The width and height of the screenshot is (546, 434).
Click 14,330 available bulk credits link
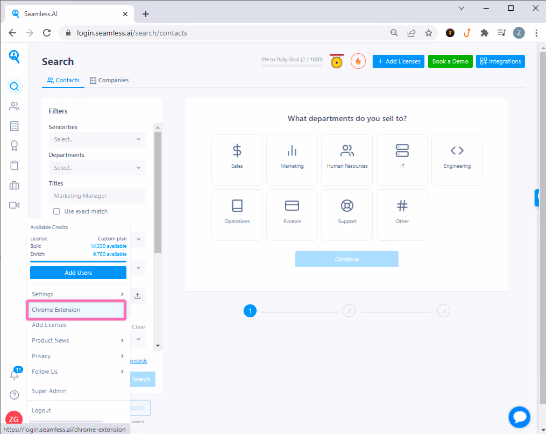(x=109, y=246)
